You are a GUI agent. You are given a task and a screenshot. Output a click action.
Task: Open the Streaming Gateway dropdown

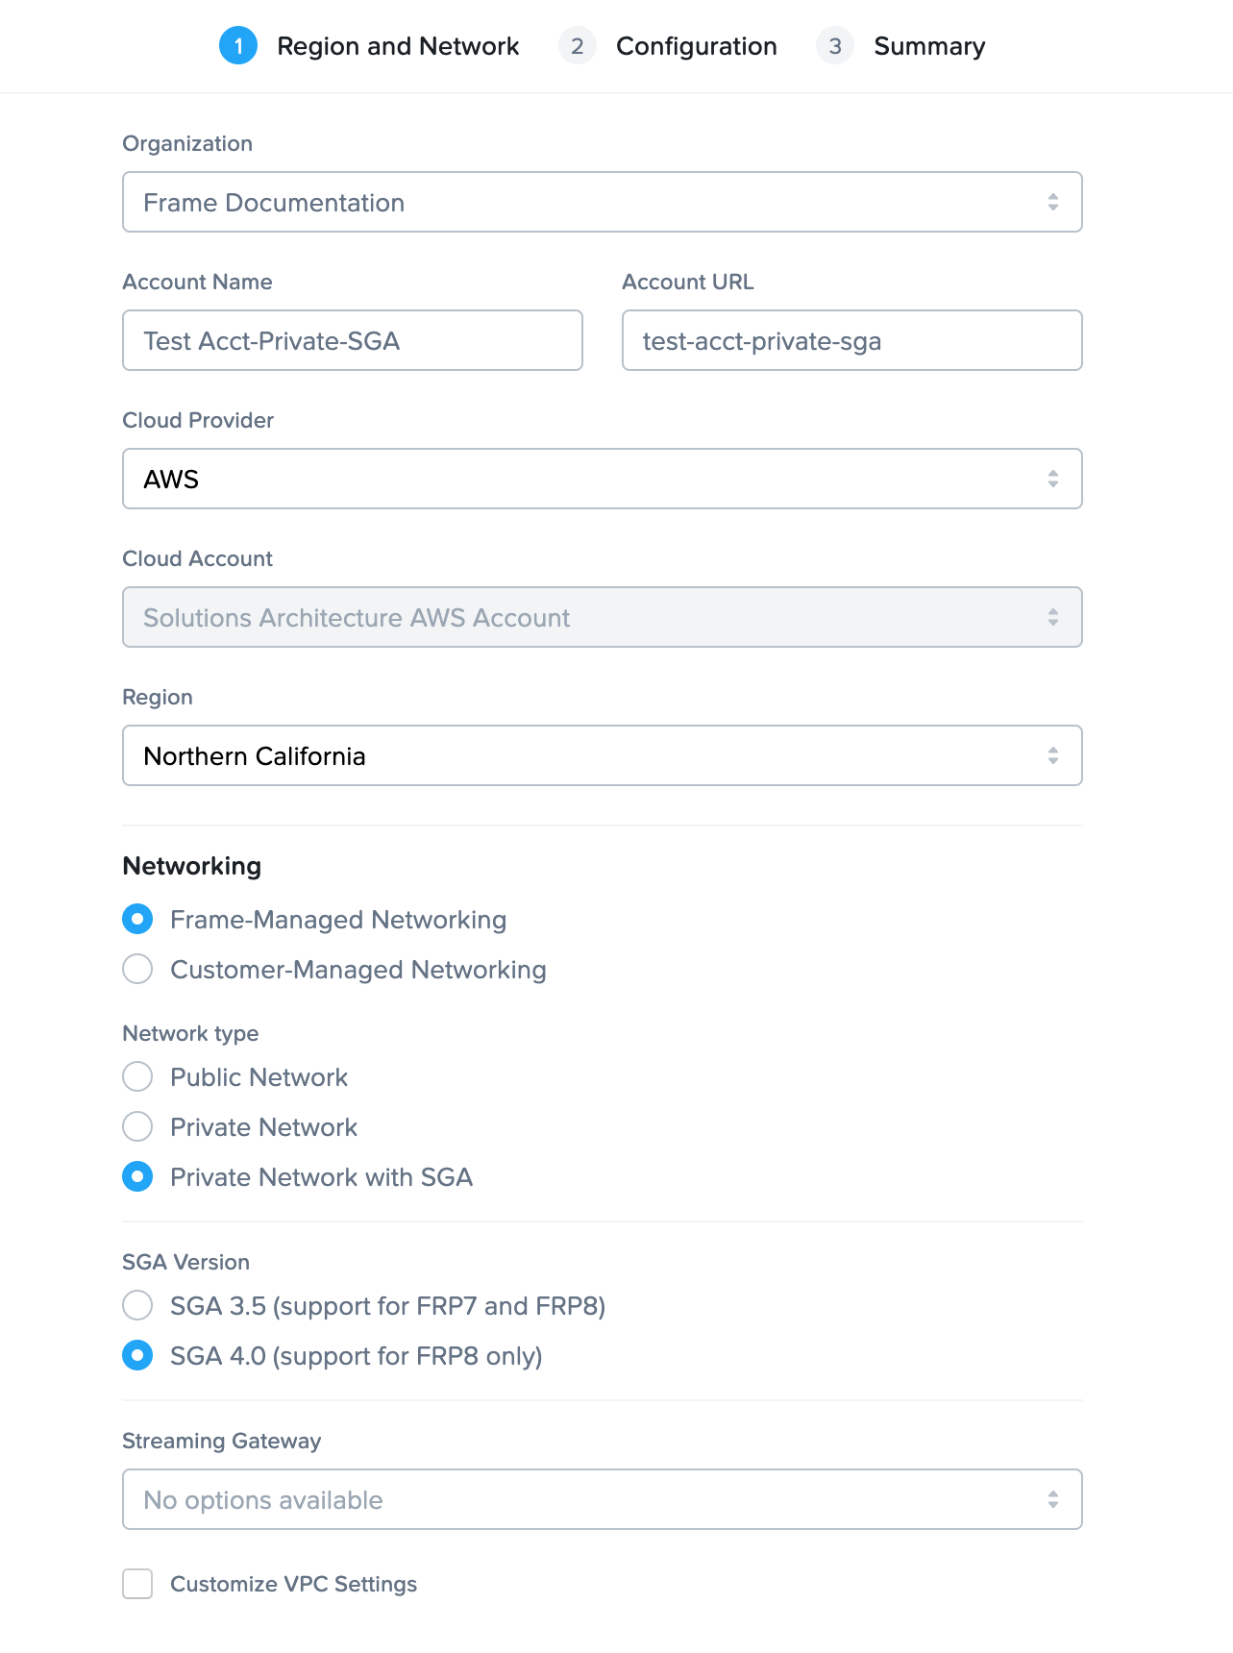602,1499
